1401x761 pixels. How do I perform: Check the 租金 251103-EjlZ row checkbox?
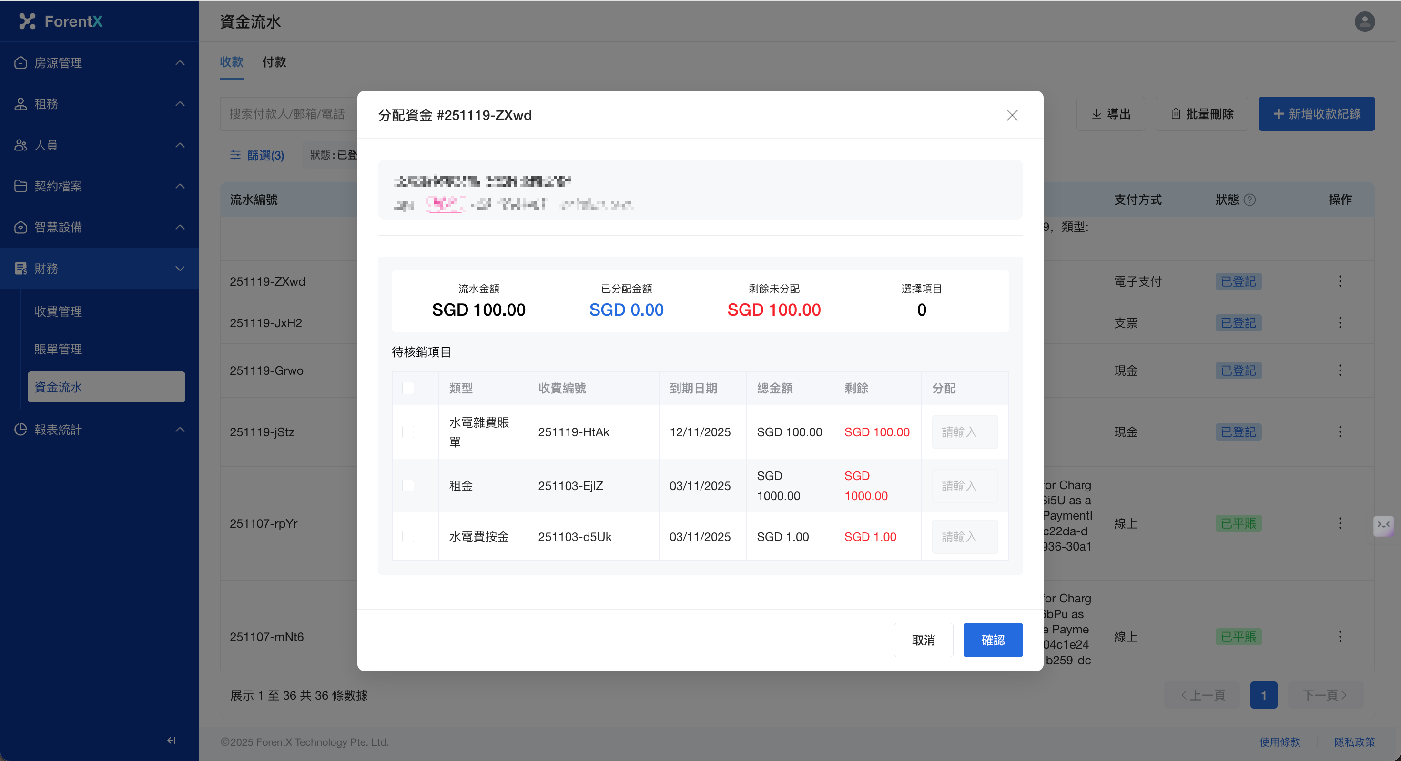click(408, 485)
